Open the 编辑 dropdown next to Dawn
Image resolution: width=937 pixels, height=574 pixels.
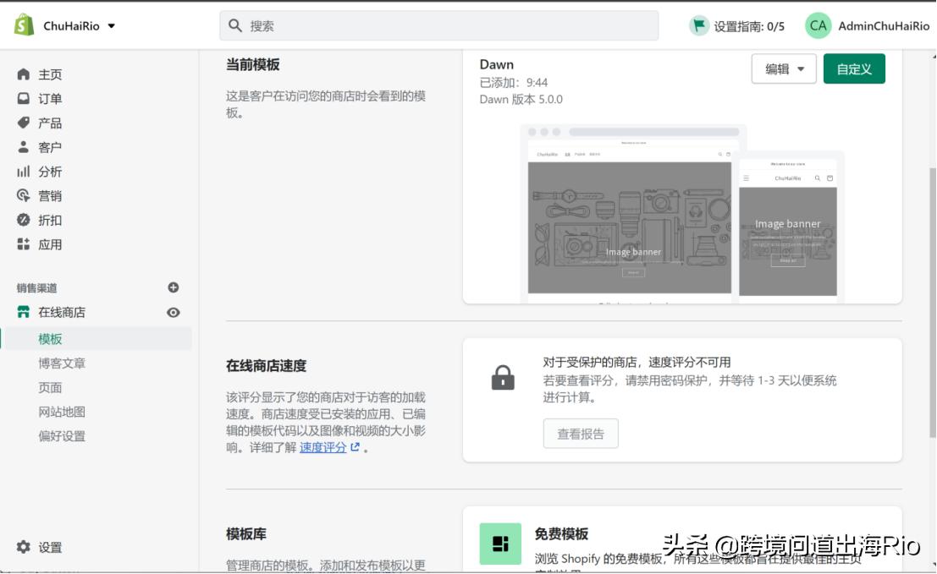tap(784, 68)
